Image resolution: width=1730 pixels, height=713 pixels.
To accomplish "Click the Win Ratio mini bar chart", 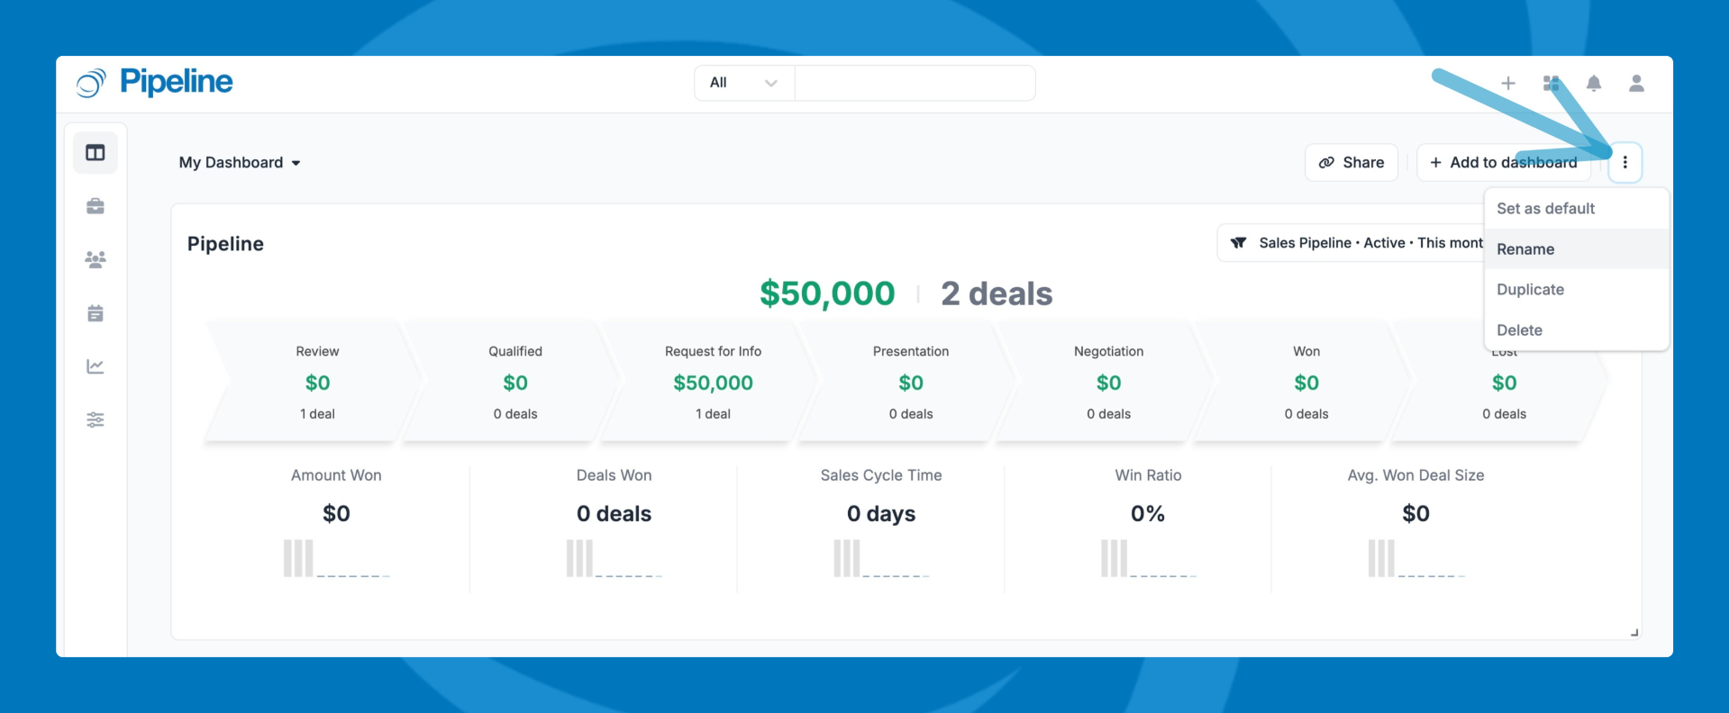I will coord(1148,558).
